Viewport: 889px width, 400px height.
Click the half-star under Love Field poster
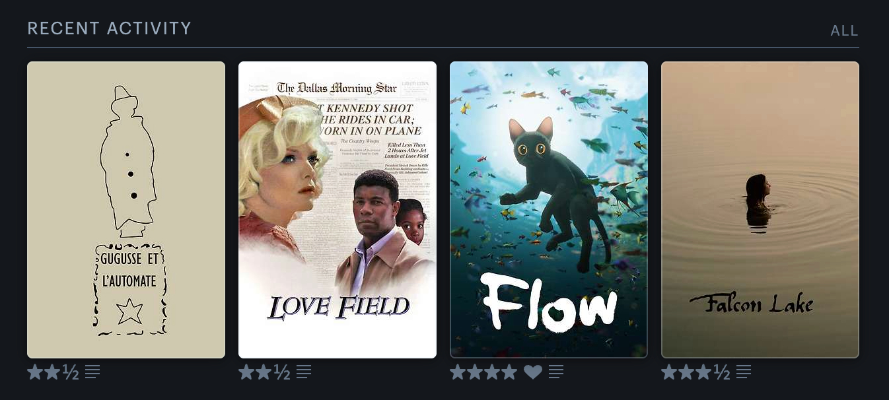pyautogui.click(x=282, y=372)
